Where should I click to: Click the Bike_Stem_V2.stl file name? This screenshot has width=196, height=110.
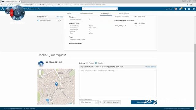click(x=45, y=20)
